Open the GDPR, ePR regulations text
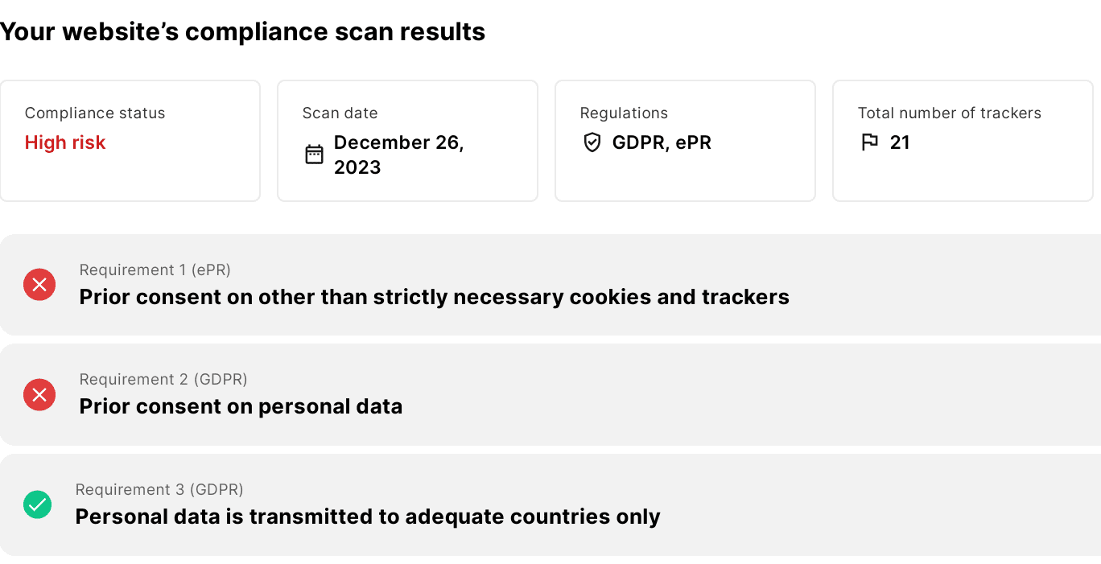The height and width of the screenshot is (564, 1101). tap(662, 142)
